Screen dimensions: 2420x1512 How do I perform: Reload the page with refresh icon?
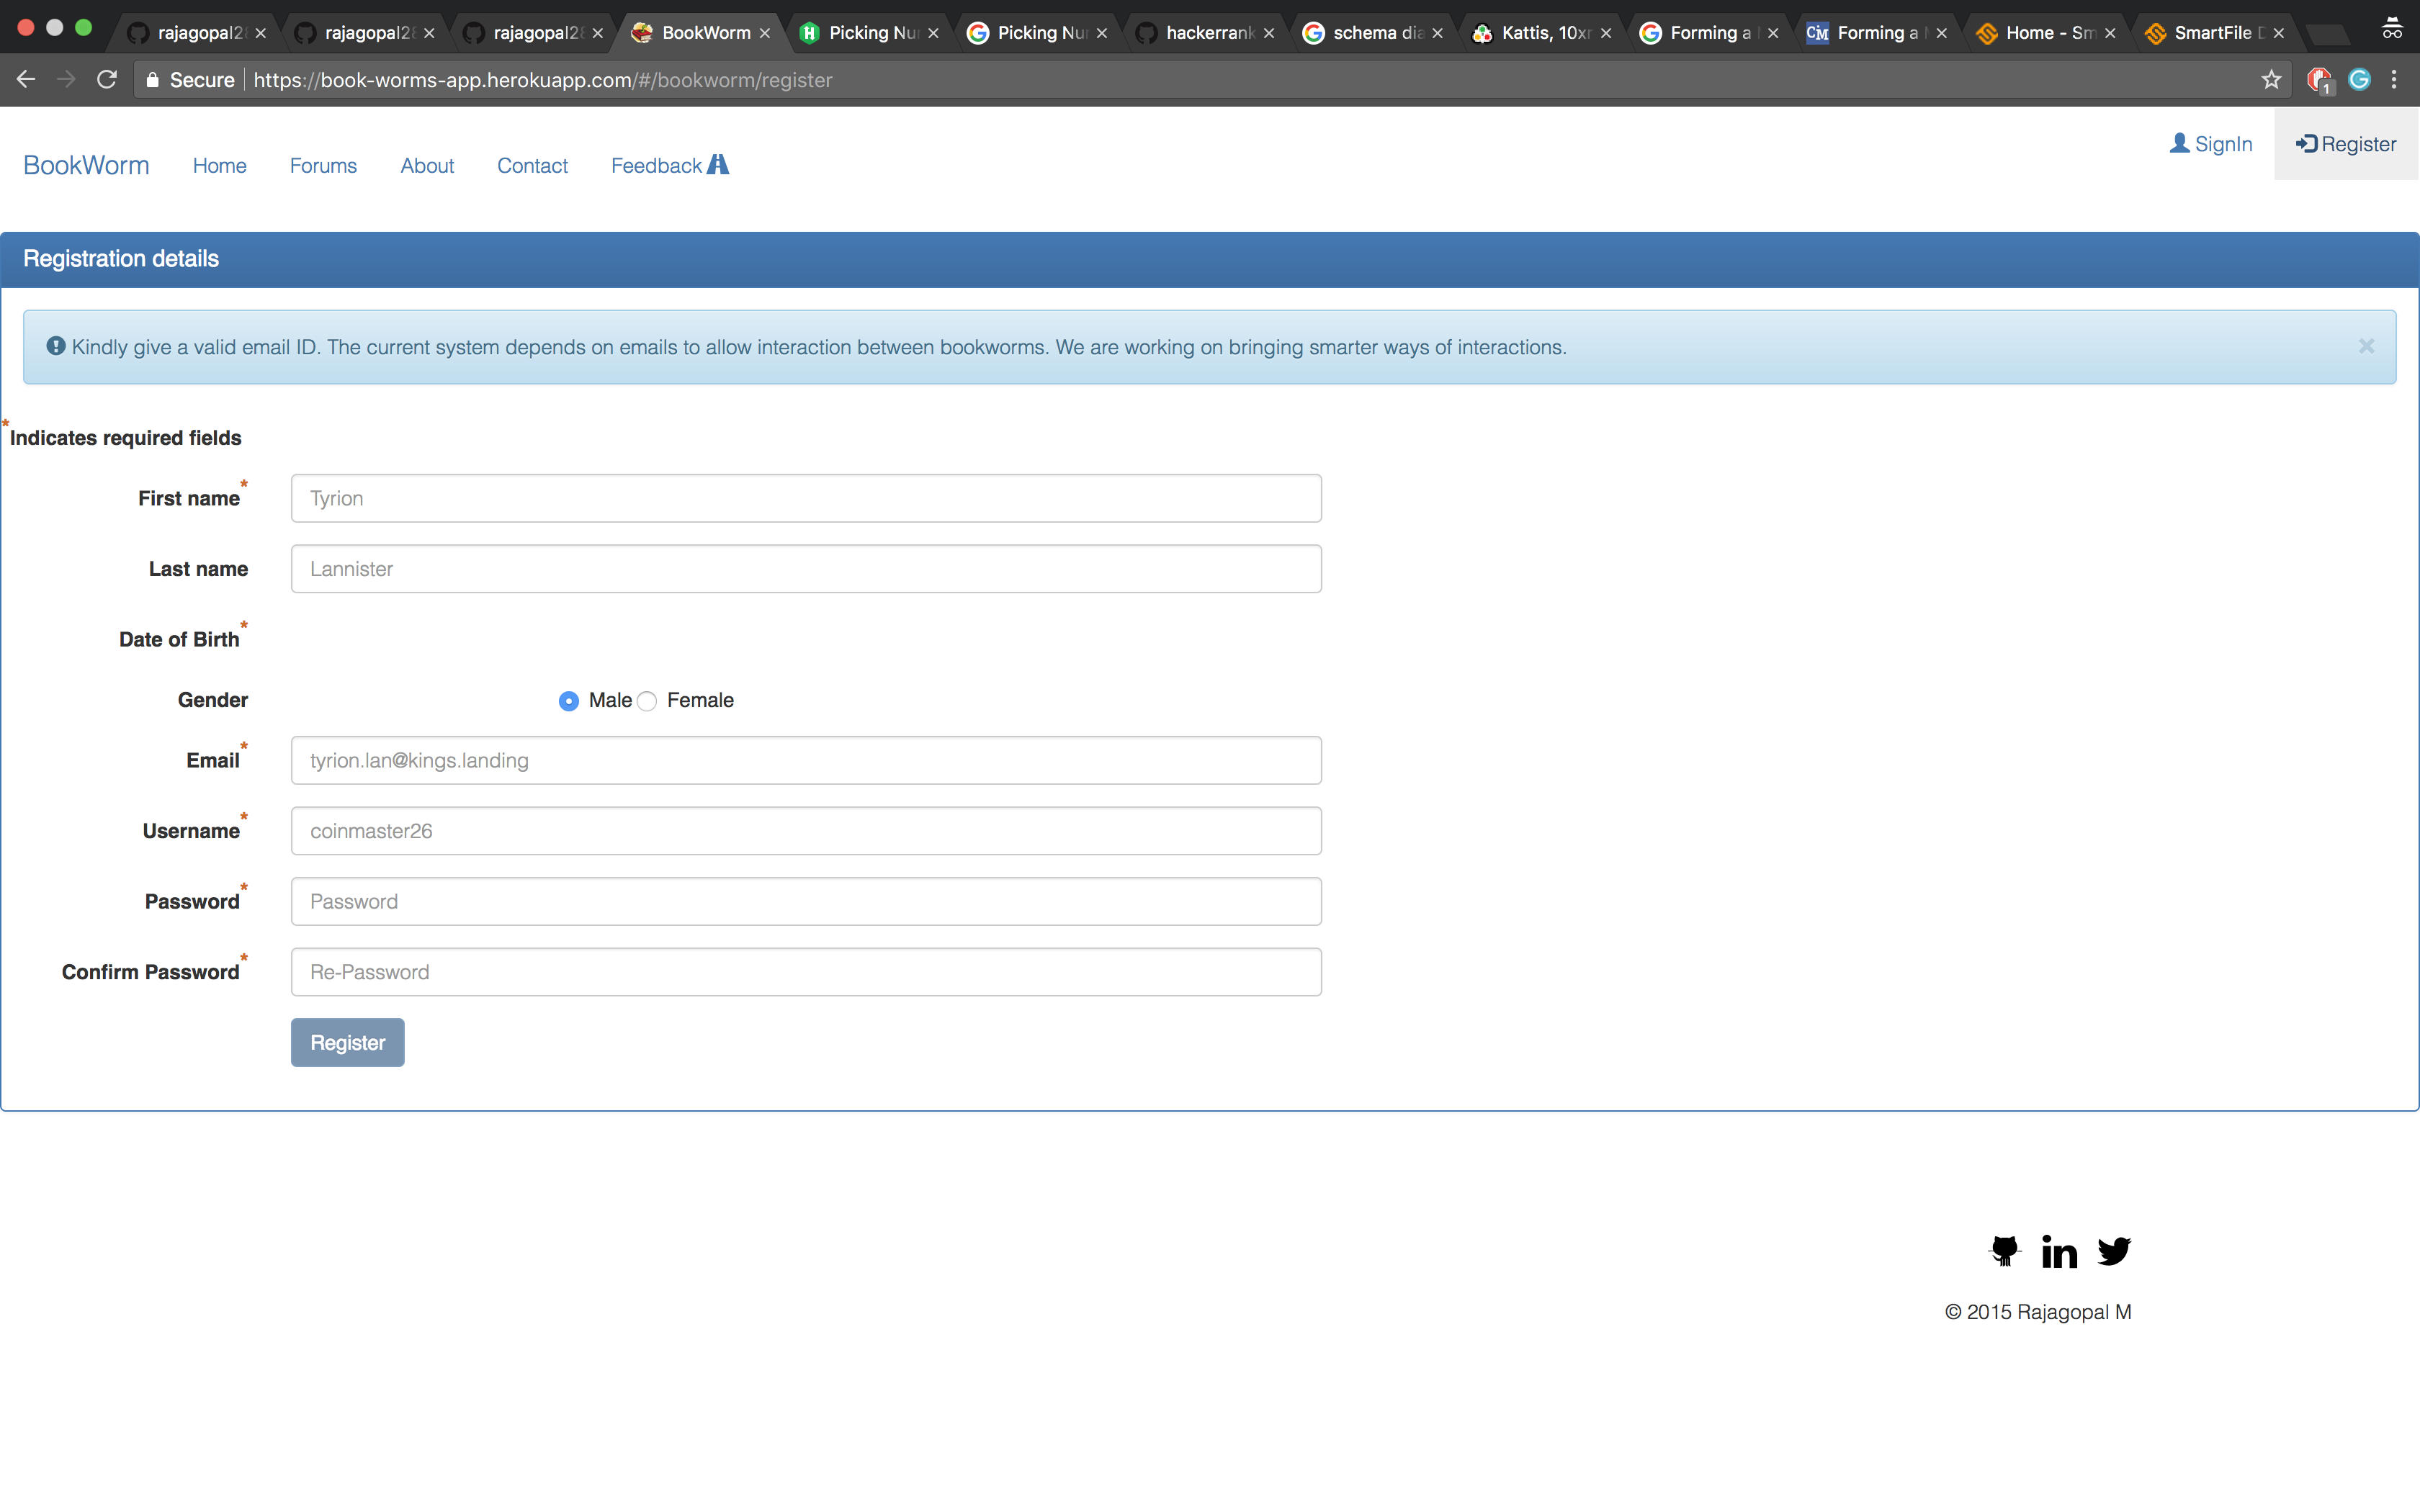pos(107,80)
